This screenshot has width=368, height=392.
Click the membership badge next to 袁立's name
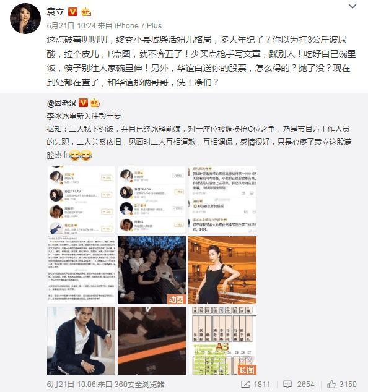86,12
